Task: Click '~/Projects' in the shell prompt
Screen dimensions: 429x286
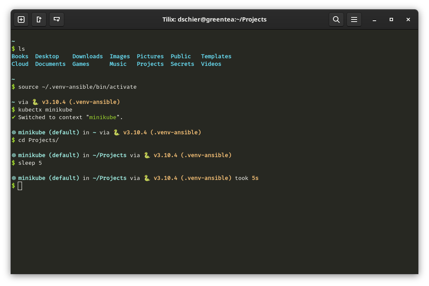Action: [x=109, y=178]
